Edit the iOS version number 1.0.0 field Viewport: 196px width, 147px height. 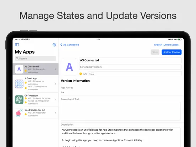tap(135, 74)
